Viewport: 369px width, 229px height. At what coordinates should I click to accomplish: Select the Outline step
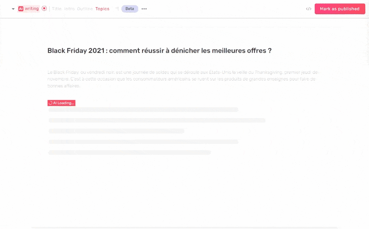85,9
